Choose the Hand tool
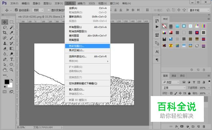The image size is (212, 130). [5, 70]
